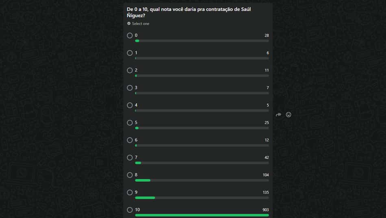Pick the option 4 radio button

130,105
